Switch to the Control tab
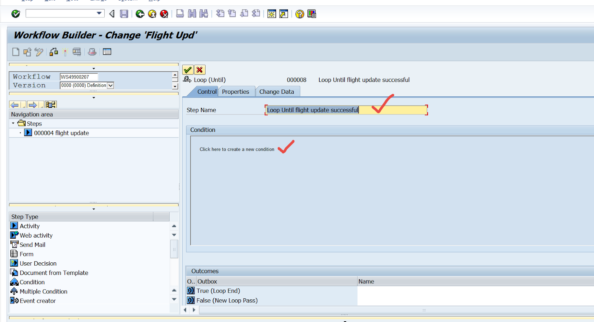 [x=206, y=92]
